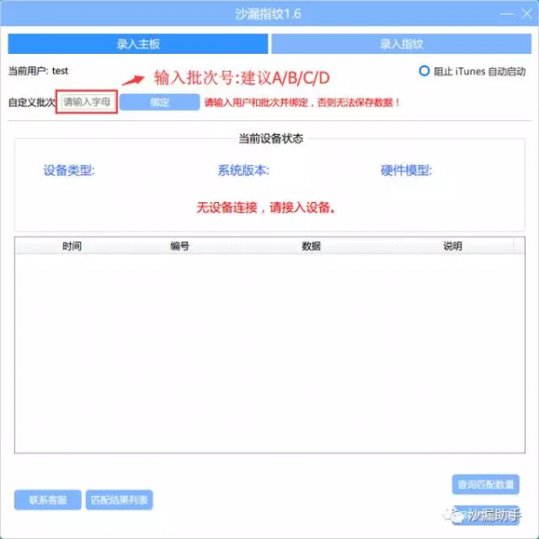Click the 硬件模型: label

coord(406,170)
